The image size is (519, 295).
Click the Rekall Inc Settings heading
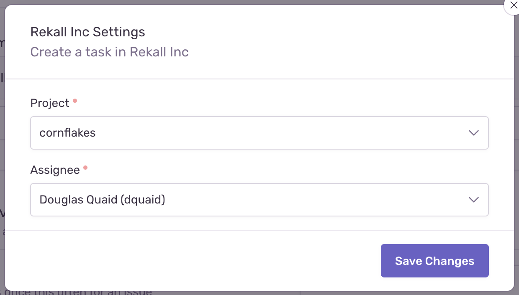(87, 32)
